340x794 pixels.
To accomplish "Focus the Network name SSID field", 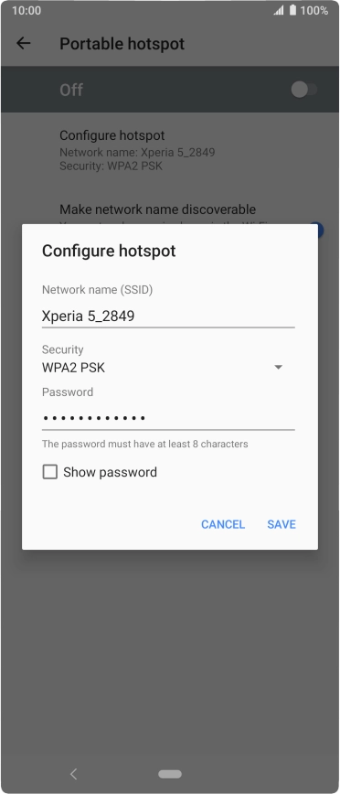I will click(168, 317).
